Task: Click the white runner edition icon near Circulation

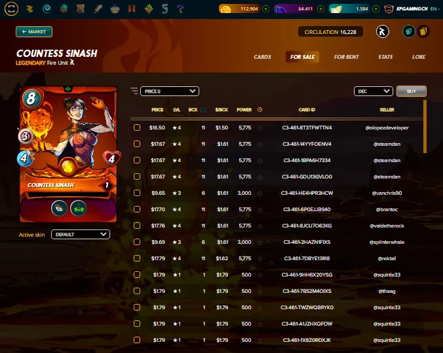Action: tap(383, 31)
